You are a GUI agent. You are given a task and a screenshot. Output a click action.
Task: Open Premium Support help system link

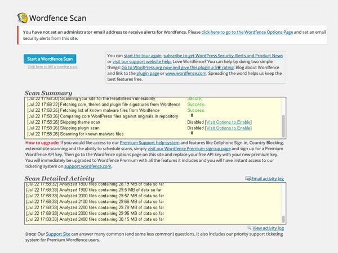click(150, 143)
